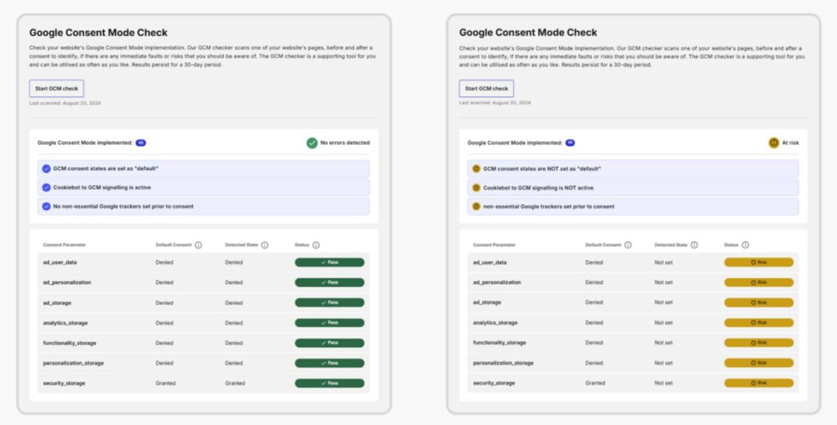Viewport: 837px width, 425px height.
Task: Select ad_storage in the left table
Action: point(57,302)
